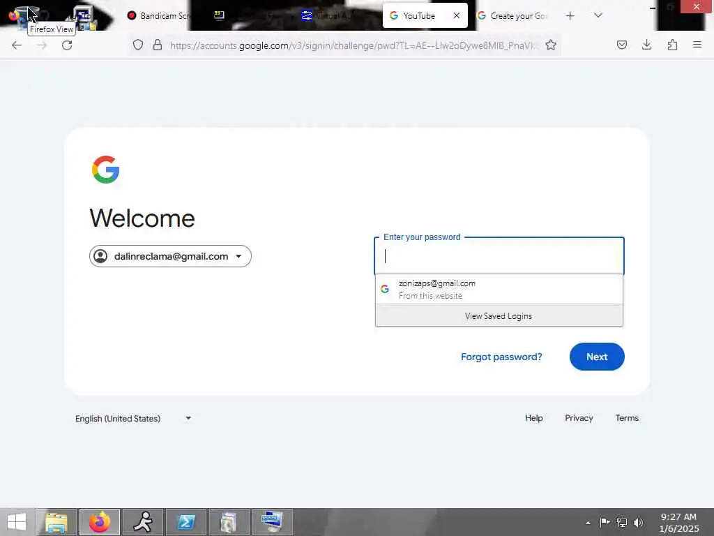This screenshot has width=714, height=536.
Task: Open Firefox View
Action: pyautogui.click(x=14, y=15)
